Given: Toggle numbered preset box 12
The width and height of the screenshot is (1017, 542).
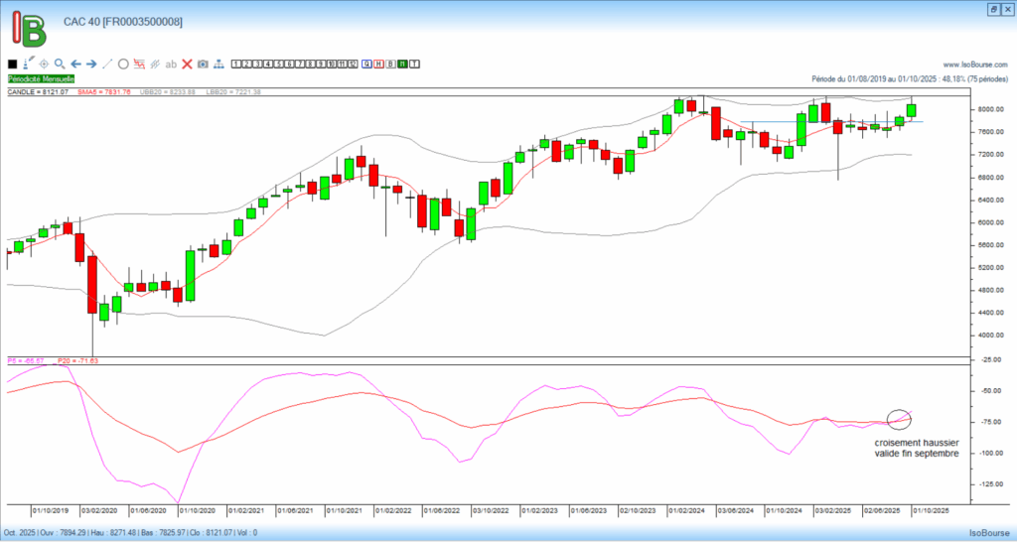Looking at the screenshot, I should [352, 65].
